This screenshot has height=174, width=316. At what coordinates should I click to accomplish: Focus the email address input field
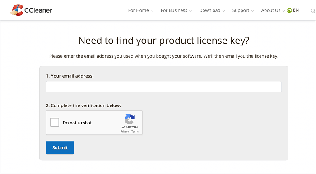click(163, 87)
